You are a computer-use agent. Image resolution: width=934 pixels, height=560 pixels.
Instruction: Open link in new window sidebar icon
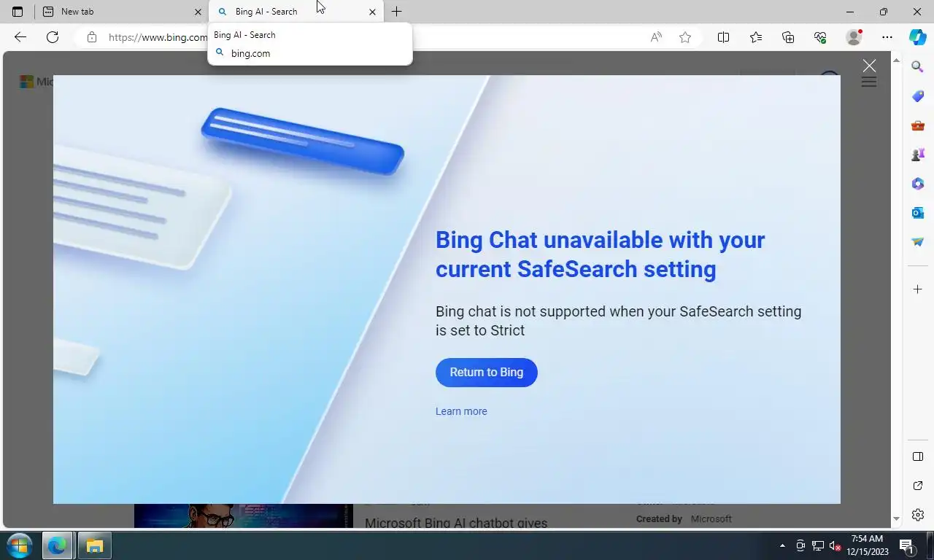click(x=918, y=486)
